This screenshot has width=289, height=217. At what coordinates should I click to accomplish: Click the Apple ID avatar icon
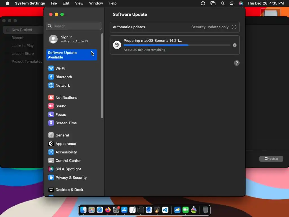tap(53, 39)
